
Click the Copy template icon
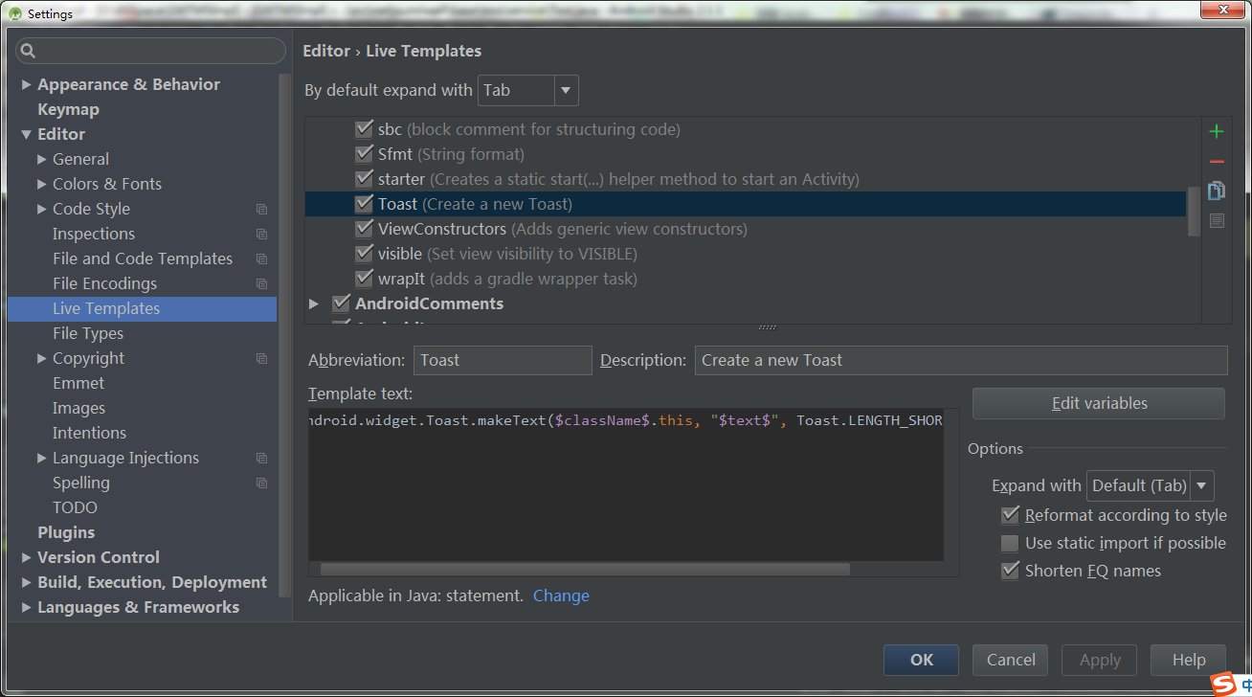click(x=1217, y=191)
